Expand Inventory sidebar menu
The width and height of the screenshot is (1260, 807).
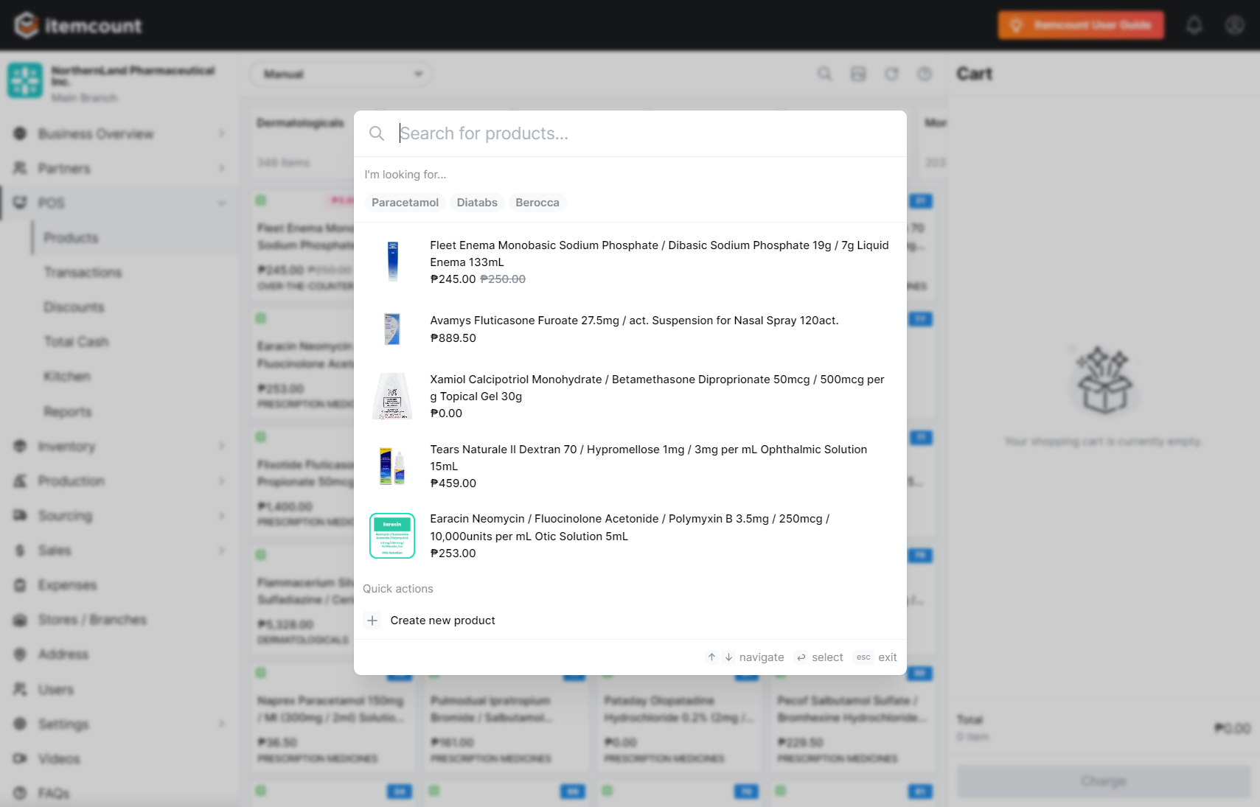(119, 447)
